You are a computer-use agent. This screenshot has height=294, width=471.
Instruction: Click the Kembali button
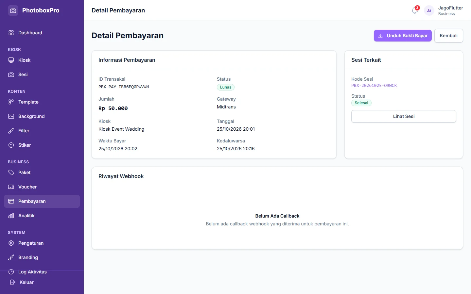[448, 36]
